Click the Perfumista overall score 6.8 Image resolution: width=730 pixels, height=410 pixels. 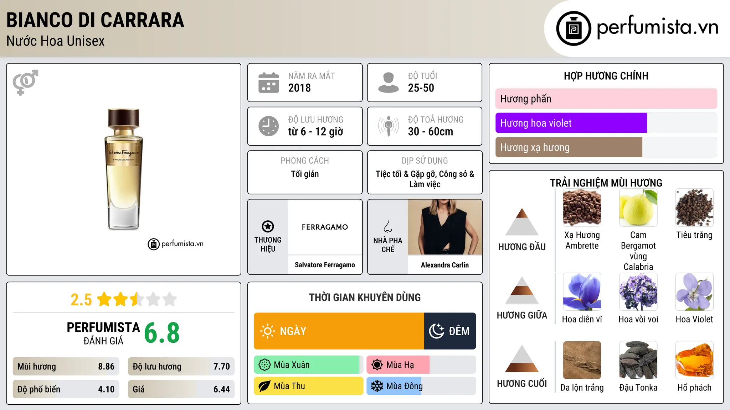(x=162, y=333)
